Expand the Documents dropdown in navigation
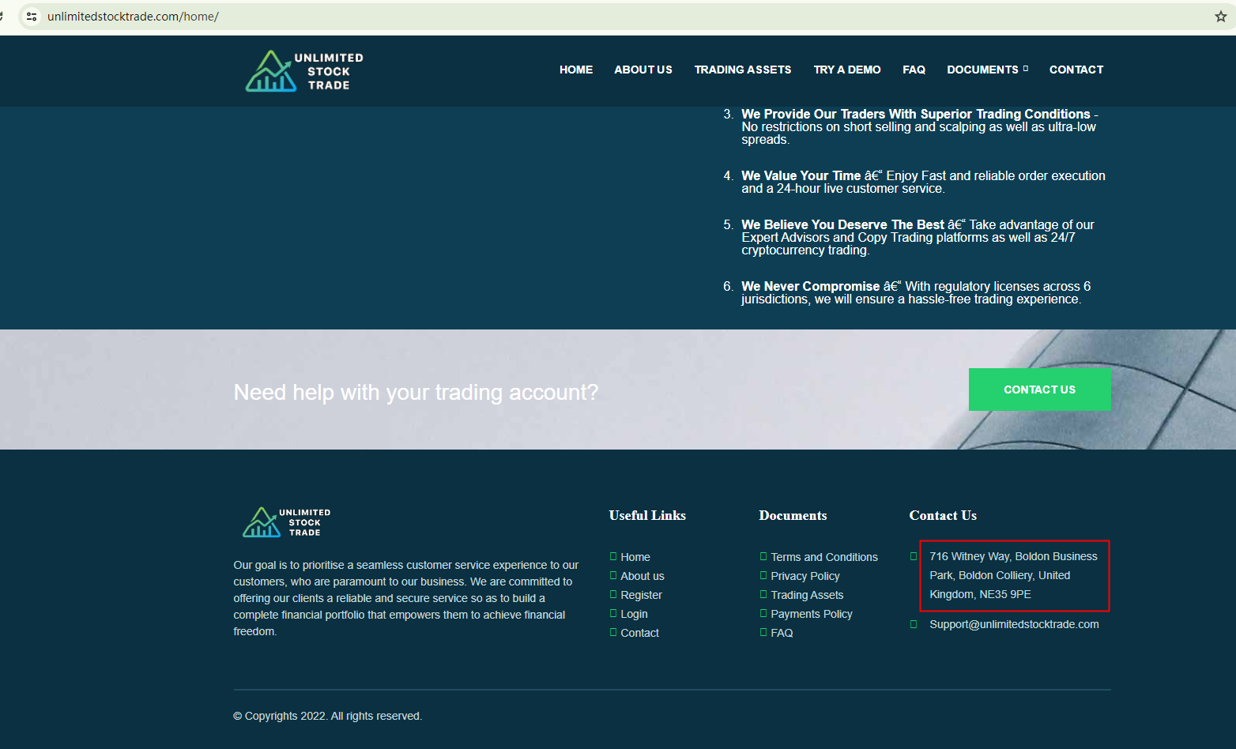 click(987, 70)
